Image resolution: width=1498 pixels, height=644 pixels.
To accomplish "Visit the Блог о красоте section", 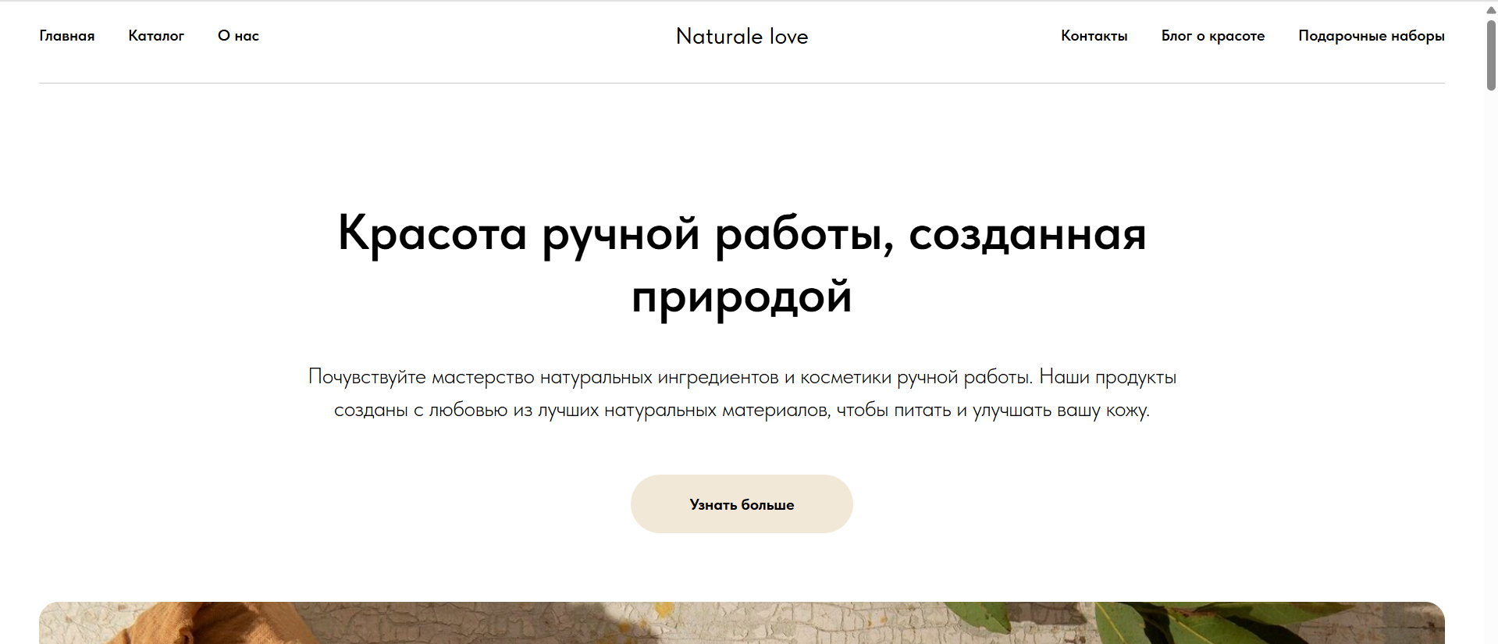I will [x=1212, y=36].
